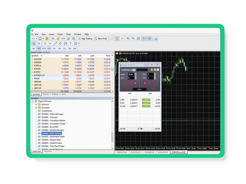Click the zoom out magnifier icon
The width and height of the screenshot is (246, 184).
pos(133,39)
